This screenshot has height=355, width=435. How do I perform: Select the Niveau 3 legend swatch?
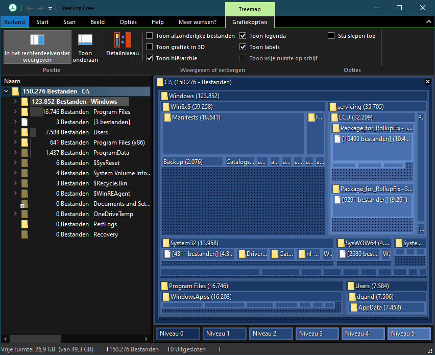point(318,334)
